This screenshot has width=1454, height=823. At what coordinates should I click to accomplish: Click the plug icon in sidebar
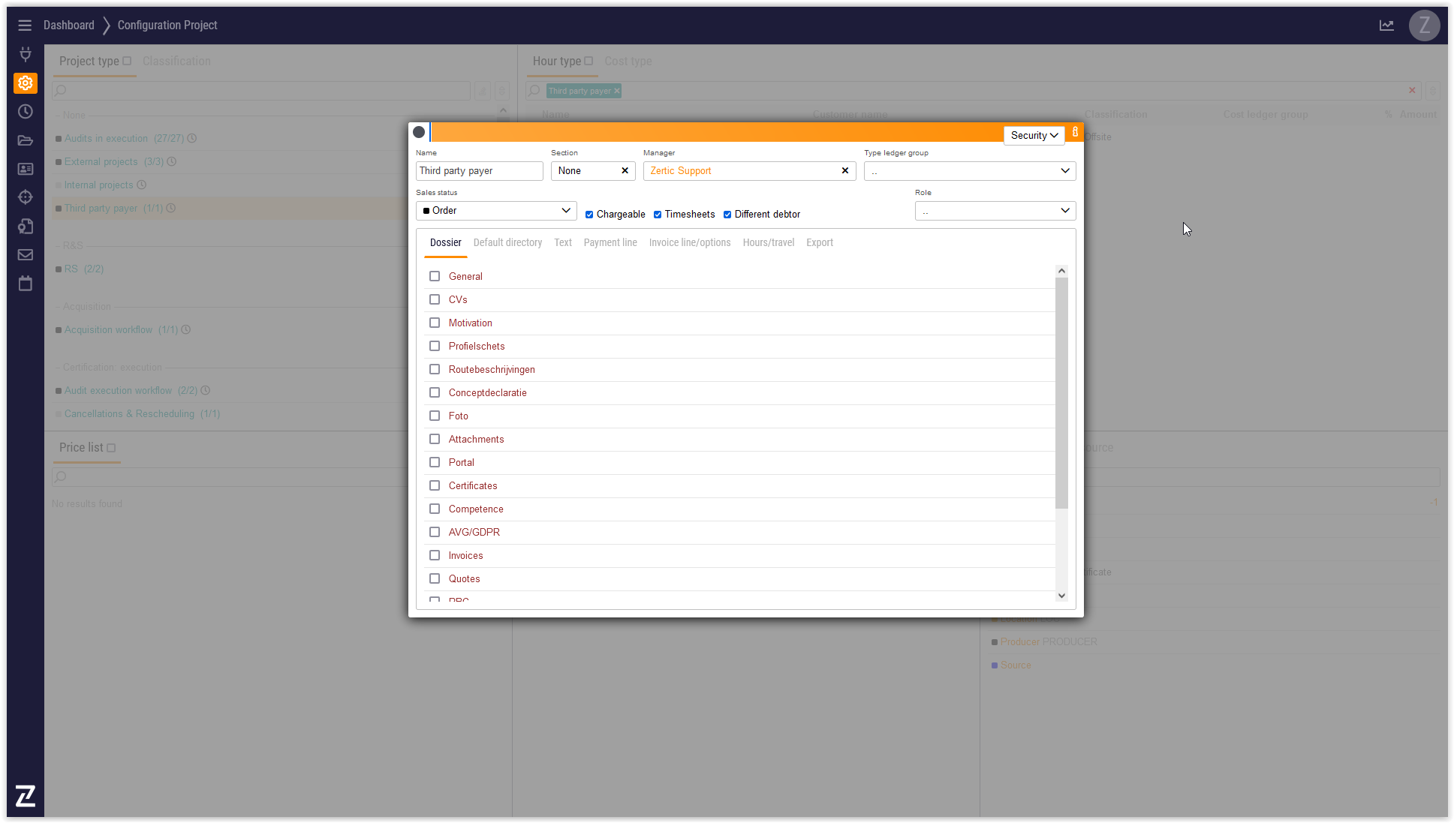[25, 54]
